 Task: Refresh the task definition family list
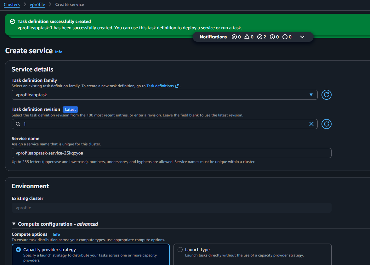[326, 95]
